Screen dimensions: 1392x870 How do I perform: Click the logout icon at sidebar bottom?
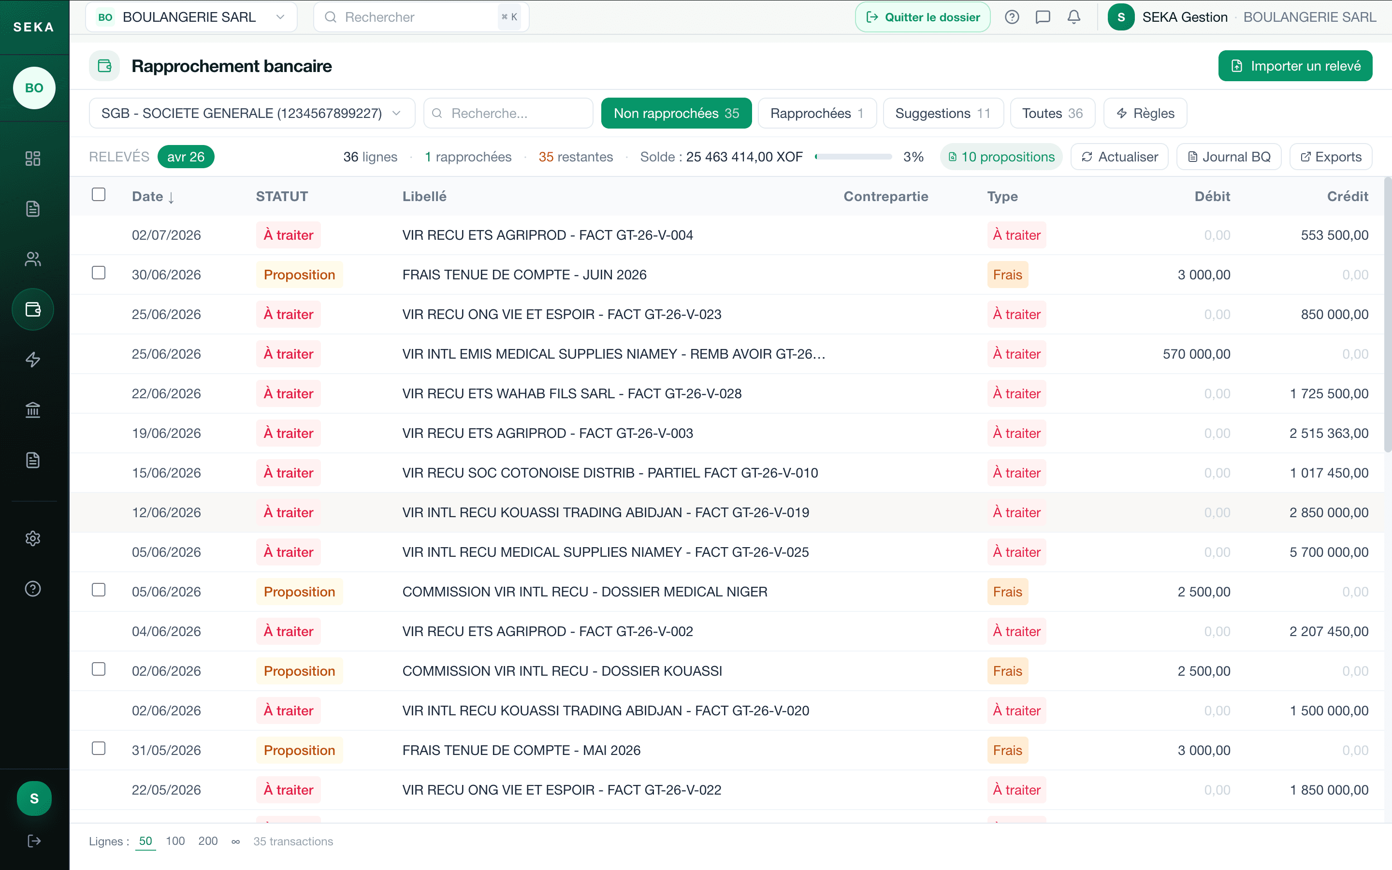pyautogui.click(x=34, y=841)
